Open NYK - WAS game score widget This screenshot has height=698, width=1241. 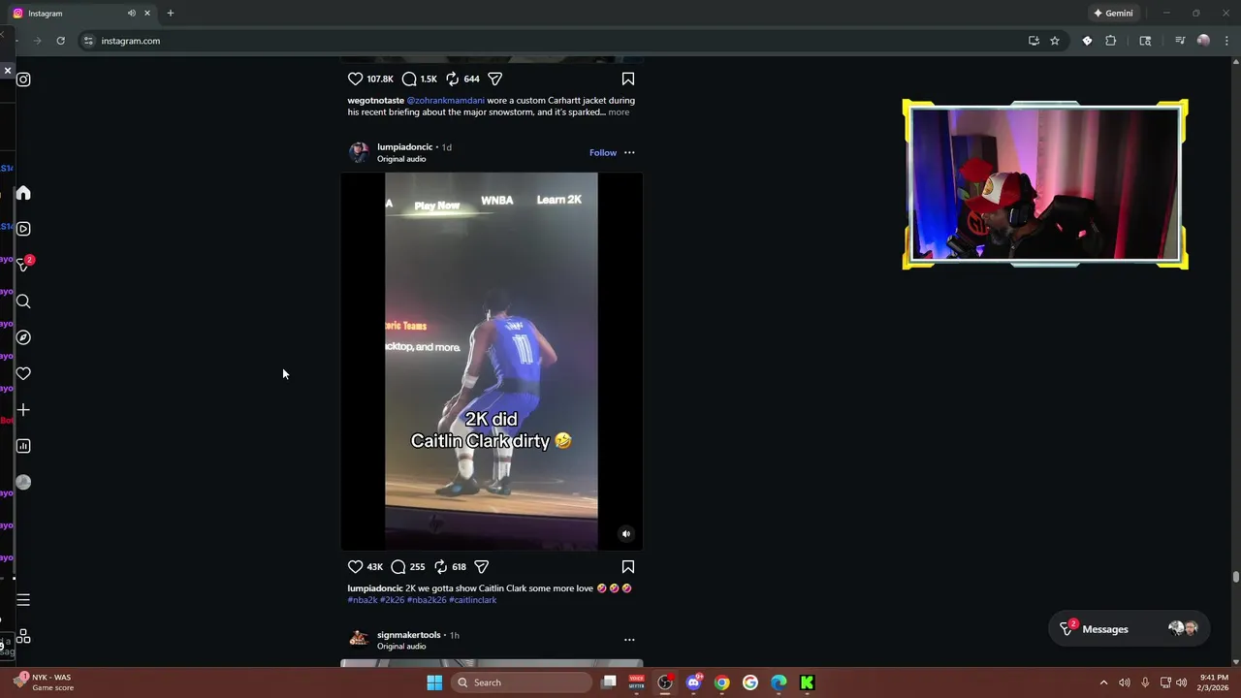coord(44,682)
